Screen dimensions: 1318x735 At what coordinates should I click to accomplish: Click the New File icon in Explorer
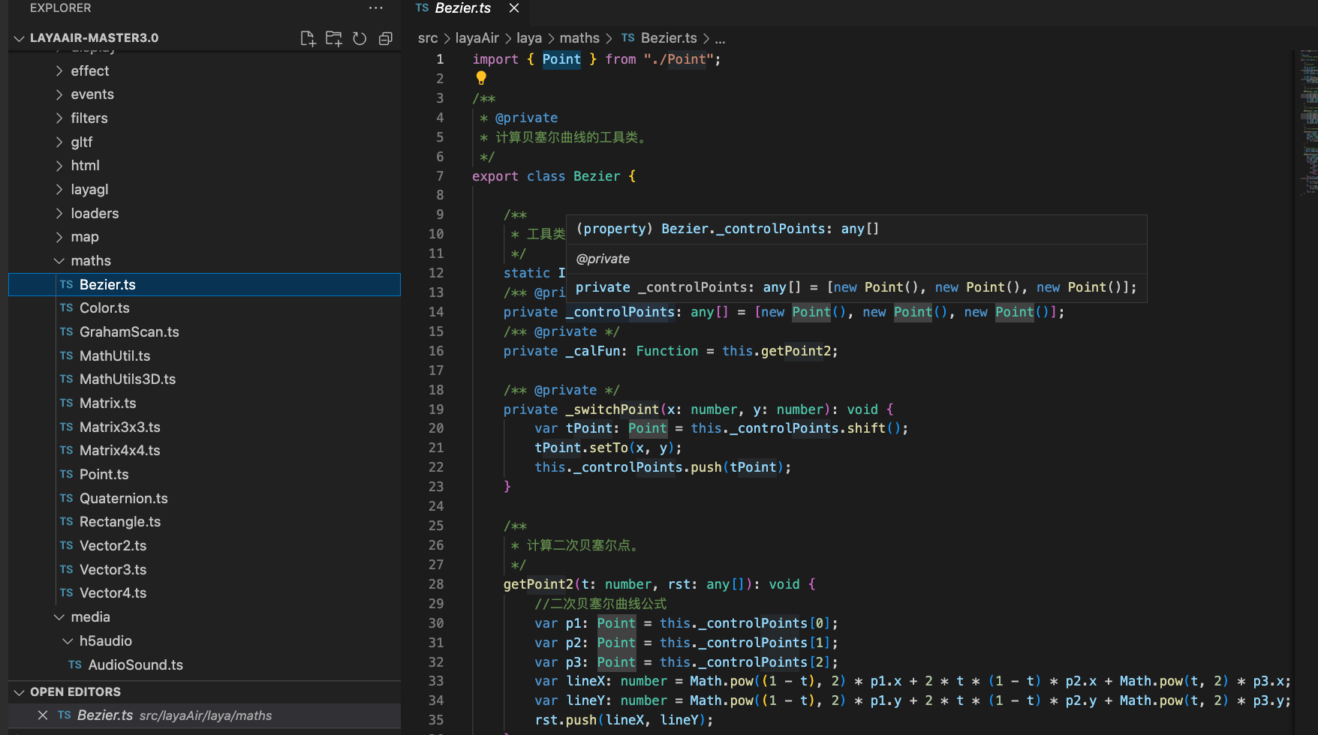(x=308, y=38)
